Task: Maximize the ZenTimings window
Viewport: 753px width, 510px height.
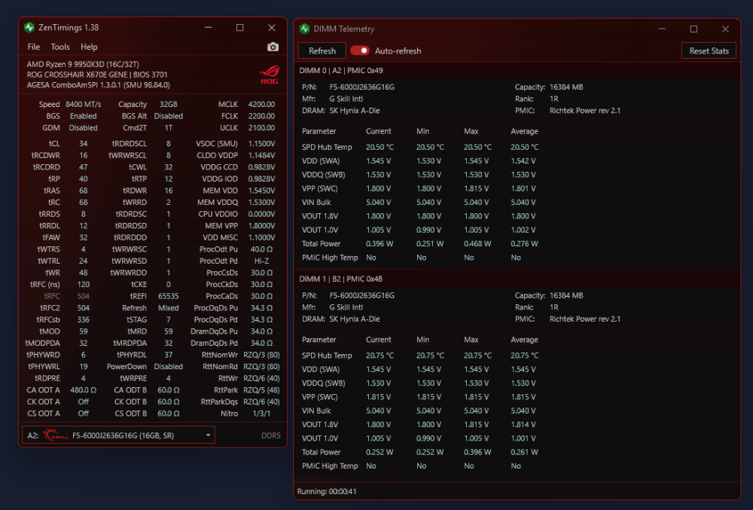Action: click(x=239, y=27)
